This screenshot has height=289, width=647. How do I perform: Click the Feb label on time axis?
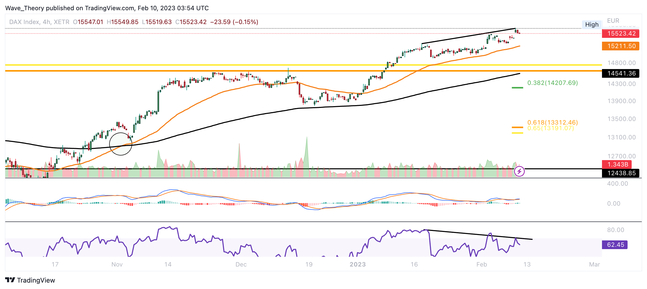coord(482,264)
